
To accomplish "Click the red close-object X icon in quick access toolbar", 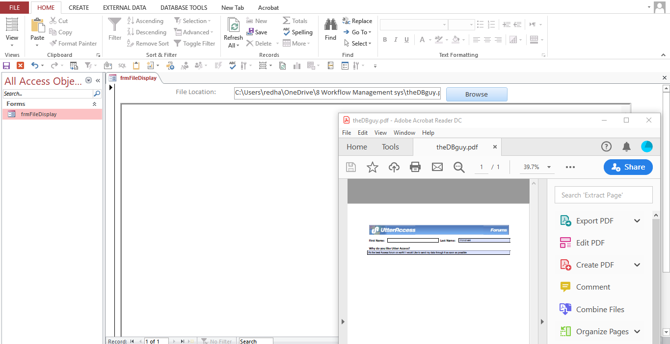I will point(20,65).
